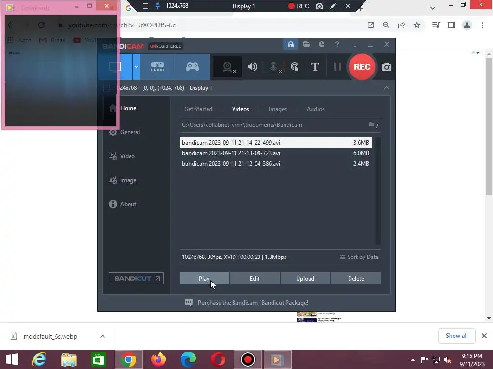Open output folder icon in Bandicam title bar
493x369 pixels.
[306, 45]
